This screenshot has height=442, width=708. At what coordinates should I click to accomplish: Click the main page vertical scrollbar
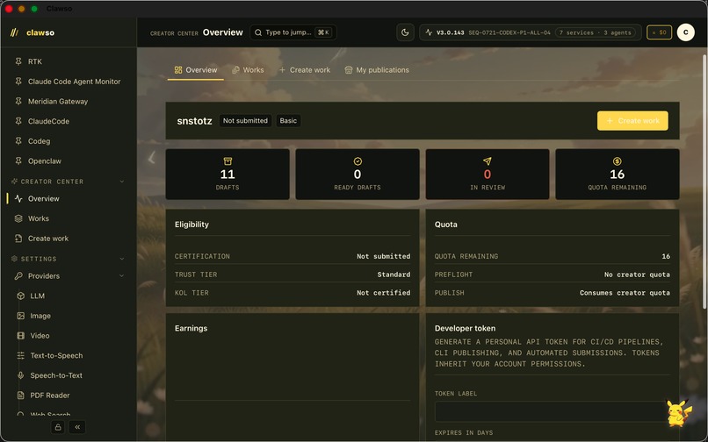point(704,181)
